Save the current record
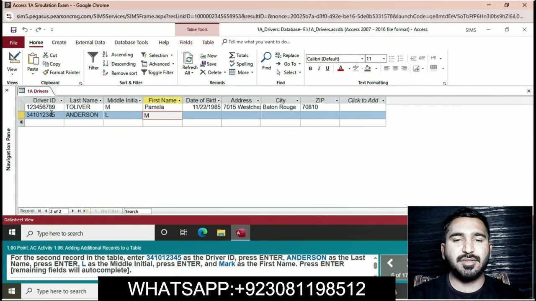The height and width of the screenshot is (301, 536). pyautogui.click(x=208, y=64)
